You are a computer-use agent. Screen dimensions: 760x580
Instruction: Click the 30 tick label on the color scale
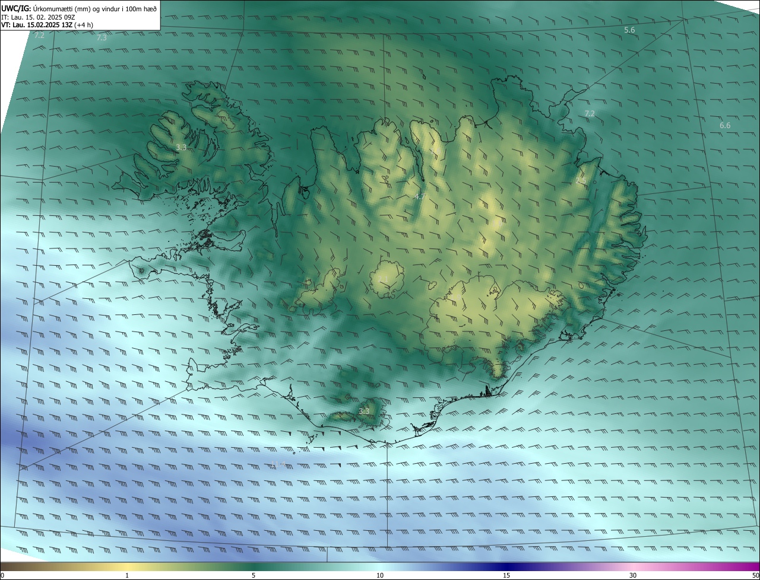[633, 575]
